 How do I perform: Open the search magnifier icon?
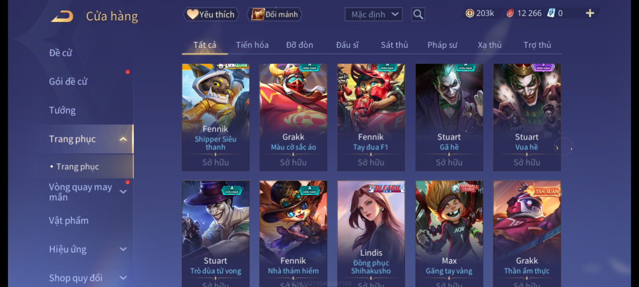pos(418,14)
